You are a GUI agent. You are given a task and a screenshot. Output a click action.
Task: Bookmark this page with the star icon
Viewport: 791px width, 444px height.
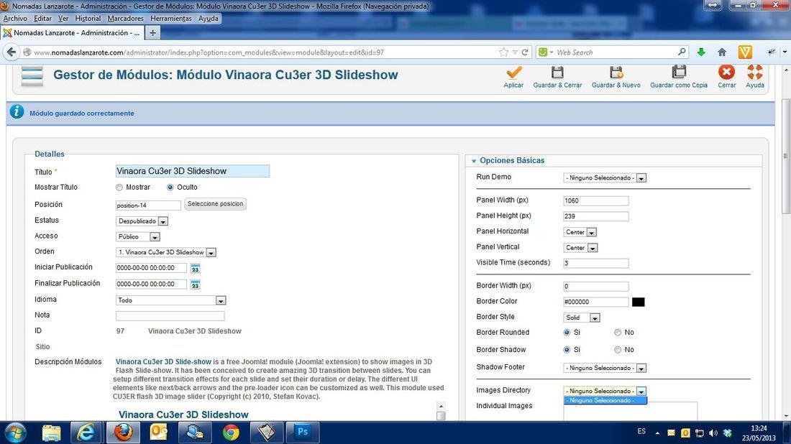click(503, 52)
